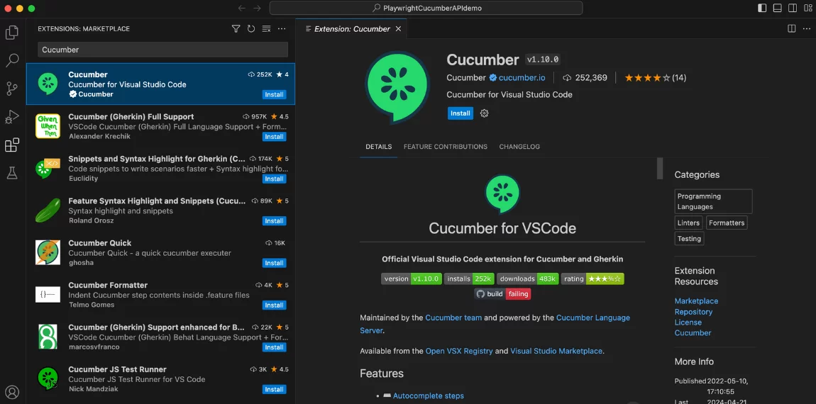Toggle the secondary sidebar layout button
This screenshot has width=816, height=404.
click(793, 8)
